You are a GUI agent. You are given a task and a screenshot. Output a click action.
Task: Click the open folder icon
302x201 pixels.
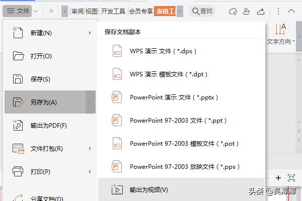coord(18,56)
